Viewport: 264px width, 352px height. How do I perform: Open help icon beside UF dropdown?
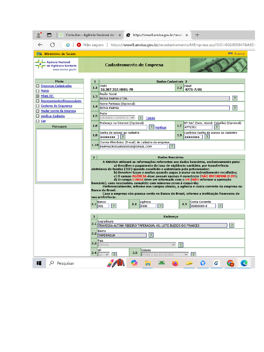tap(114, 255)
